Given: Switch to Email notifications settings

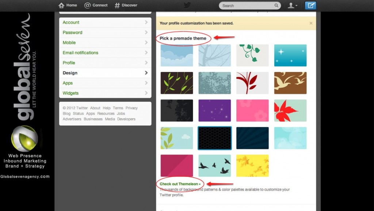Looking at the screenshot, I should (80, 53).
